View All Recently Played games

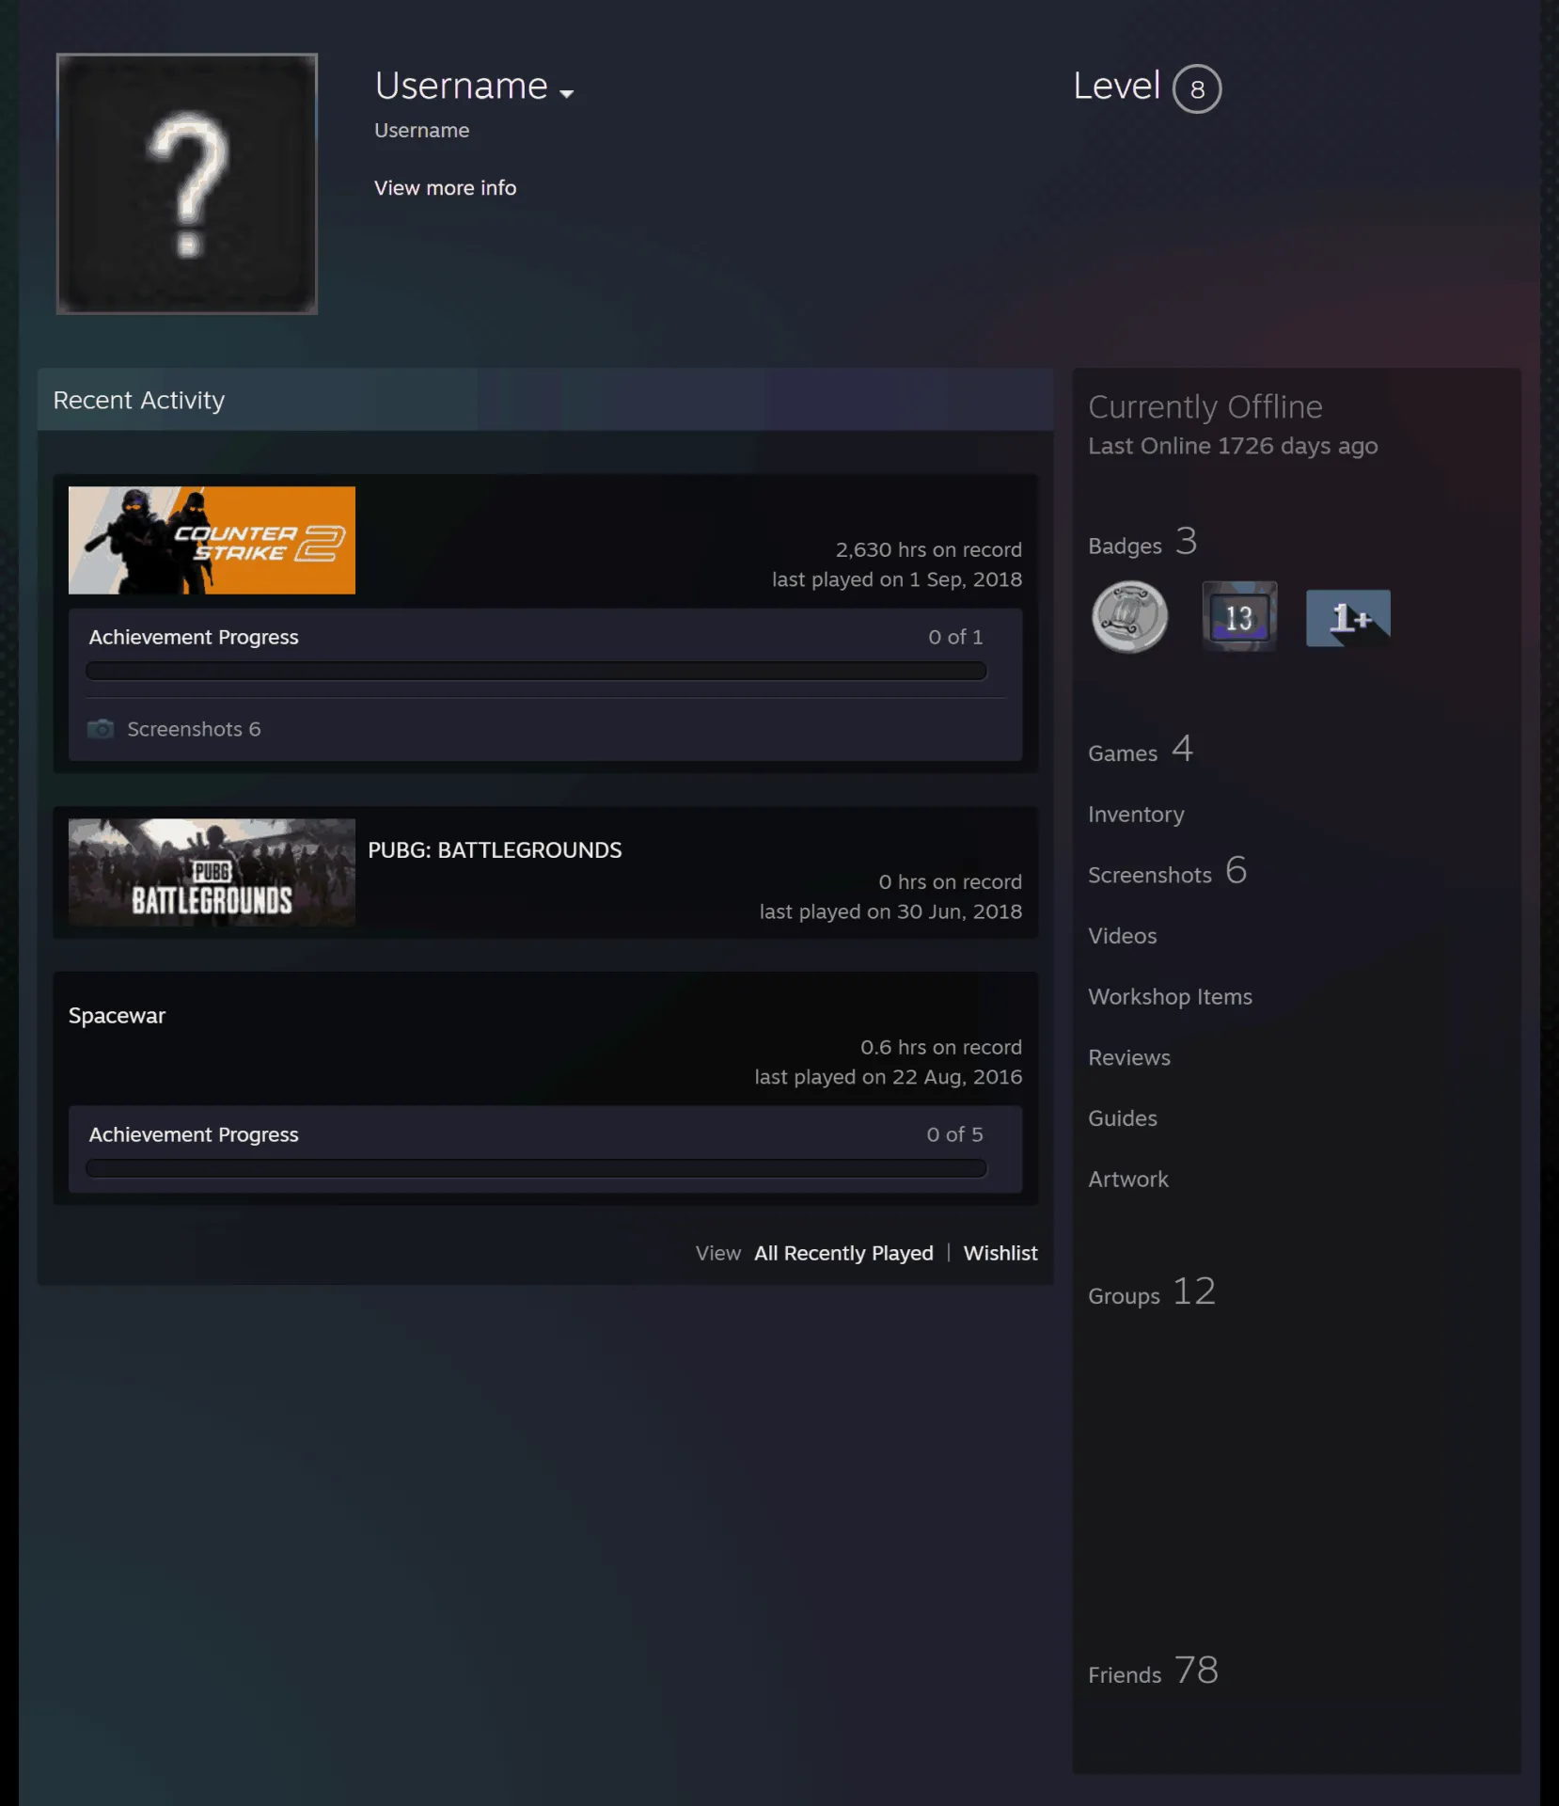843,1253
